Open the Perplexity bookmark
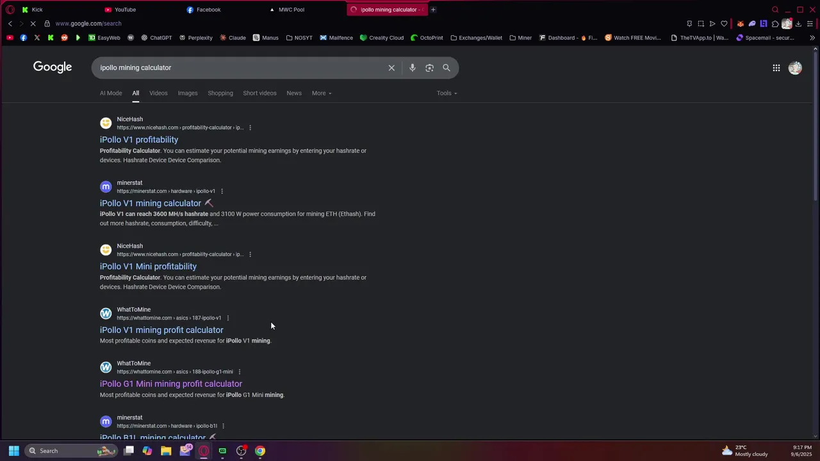The height and width of the screenshot is (461, 820). 195,38
